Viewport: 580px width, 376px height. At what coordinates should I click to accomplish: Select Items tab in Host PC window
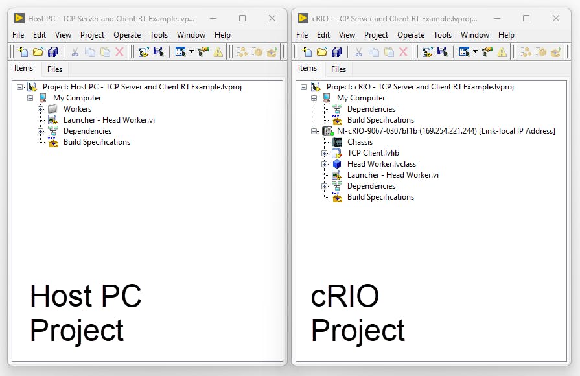pos(24,68)
